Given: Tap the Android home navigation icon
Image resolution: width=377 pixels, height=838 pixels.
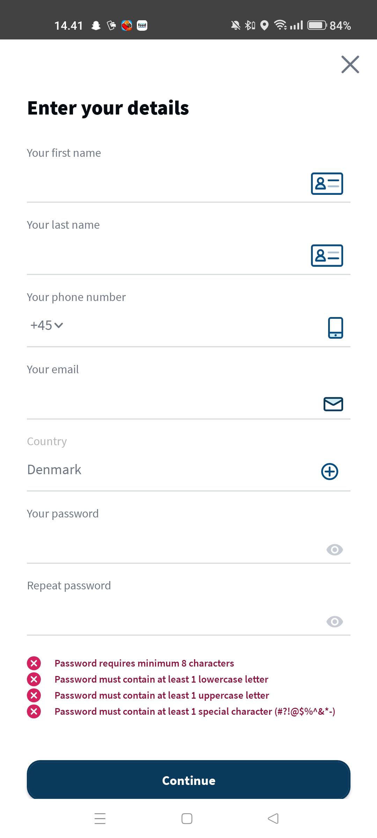Looking at the screenshot, I should (187, 818).
